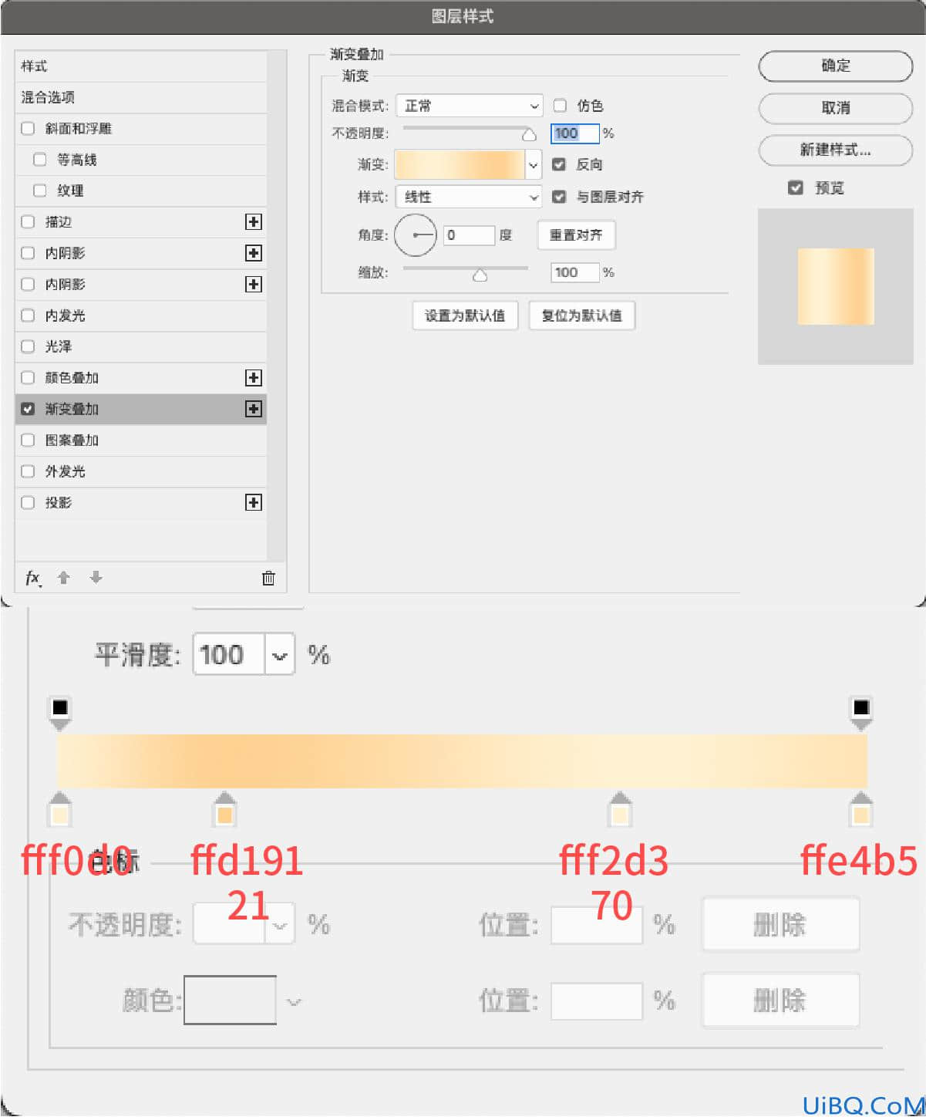Image resolution: width=926 pixels, height=1117 pixels.
Task: Click 复位为默认值 button
Action: [x=582, y=316]
